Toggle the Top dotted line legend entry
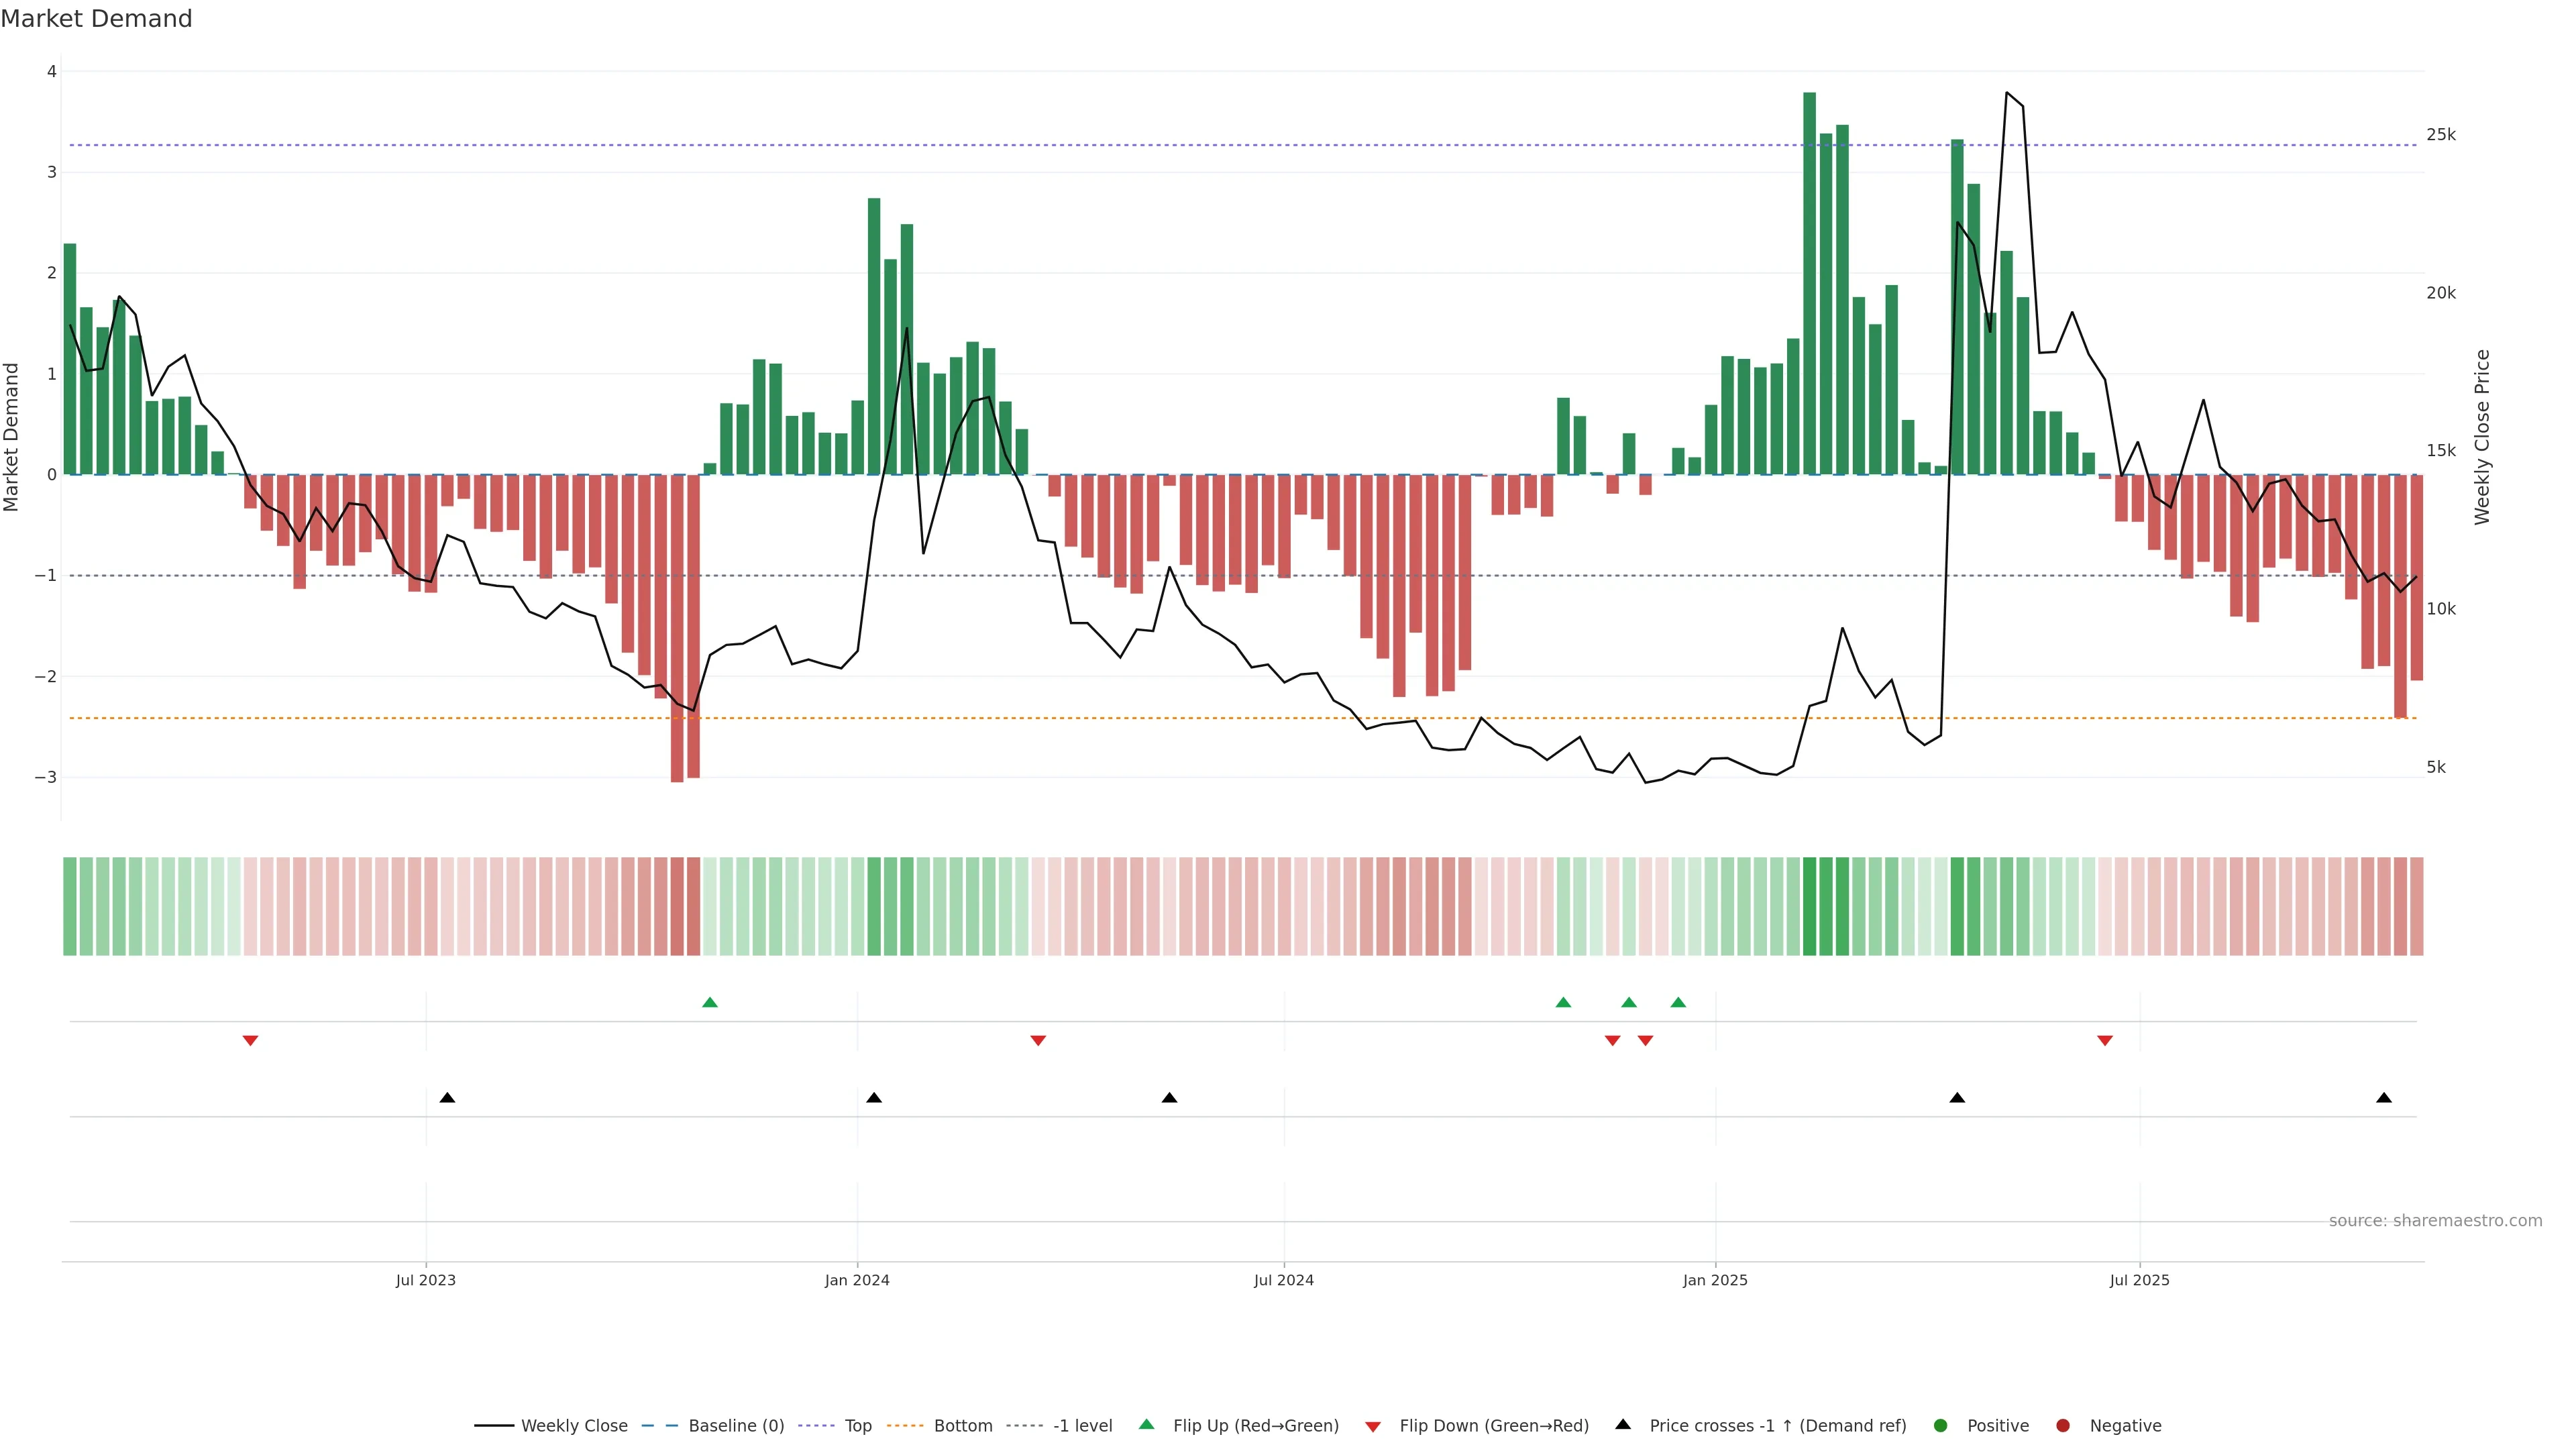This screenshot has height=1449, width=2576. click(857, 1425)
